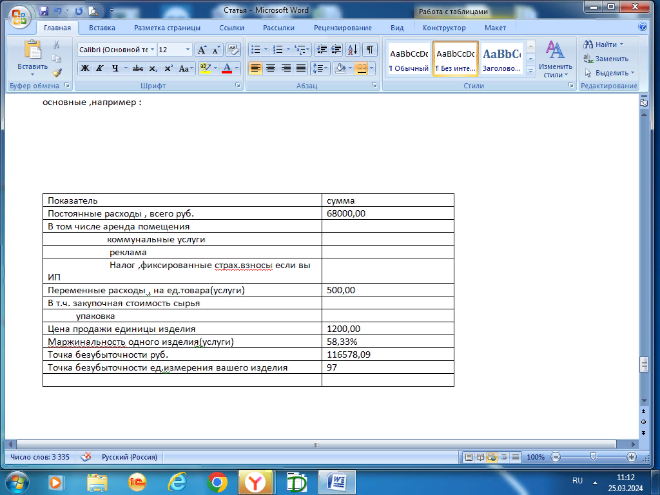Image resolution: width=660 pixels, height=495 pixels.
Task: Switch to Рецензирование tab
Action: pyautogui.click(x=343, y=28)
